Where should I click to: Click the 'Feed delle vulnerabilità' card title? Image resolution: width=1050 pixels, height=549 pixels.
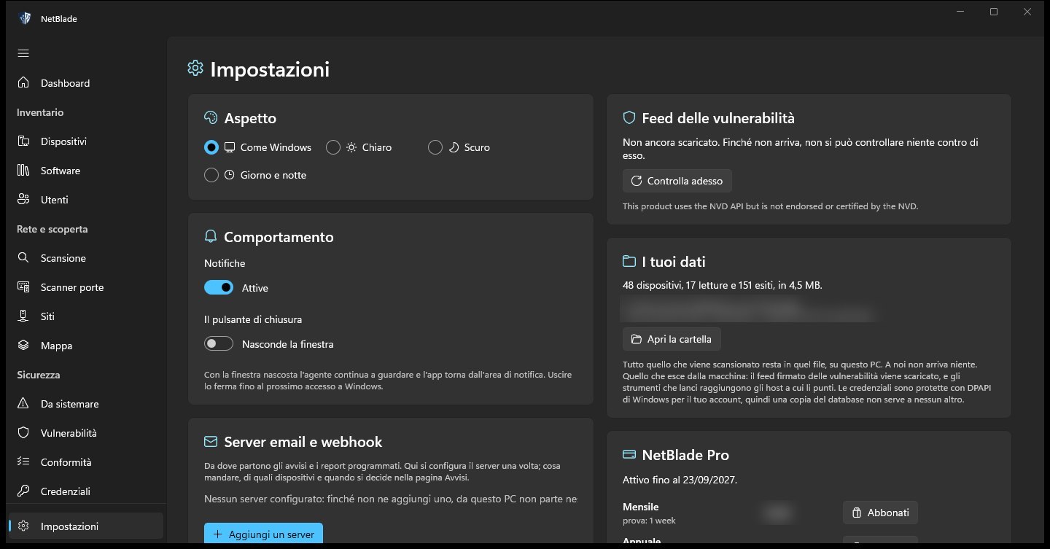(x=718, y=118)
